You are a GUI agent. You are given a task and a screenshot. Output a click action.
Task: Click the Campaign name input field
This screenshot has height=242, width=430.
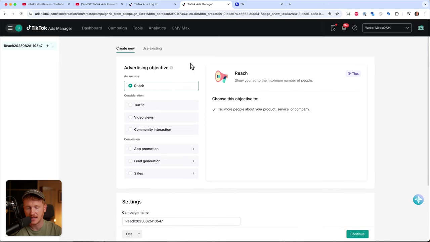181,221
